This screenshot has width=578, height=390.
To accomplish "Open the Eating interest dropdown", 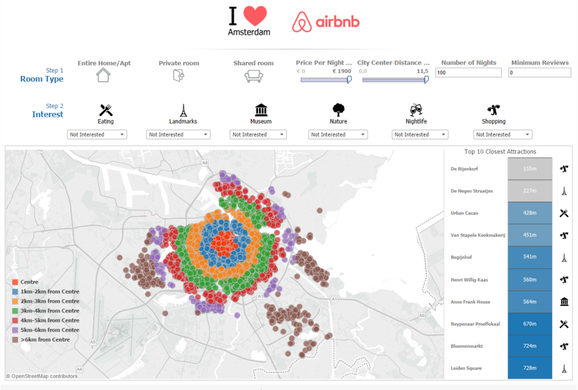I will (x=97, y=134).
